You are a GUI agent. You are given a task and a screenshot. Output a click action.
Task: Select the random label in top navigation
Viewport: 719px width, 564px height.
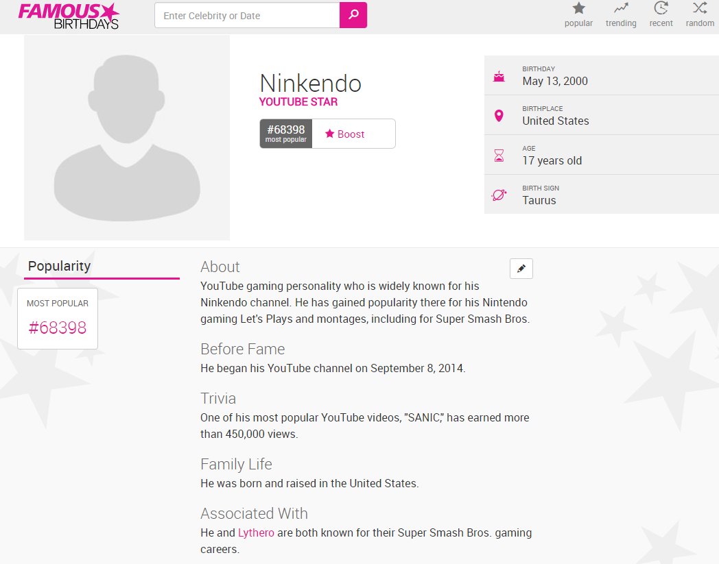(x=700, y=23)
